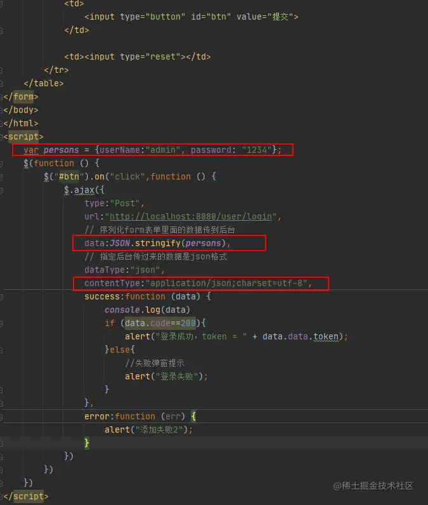The image size is (428, 505).
Task: Click the closing </form> tag
Action: tap(21, 96)
